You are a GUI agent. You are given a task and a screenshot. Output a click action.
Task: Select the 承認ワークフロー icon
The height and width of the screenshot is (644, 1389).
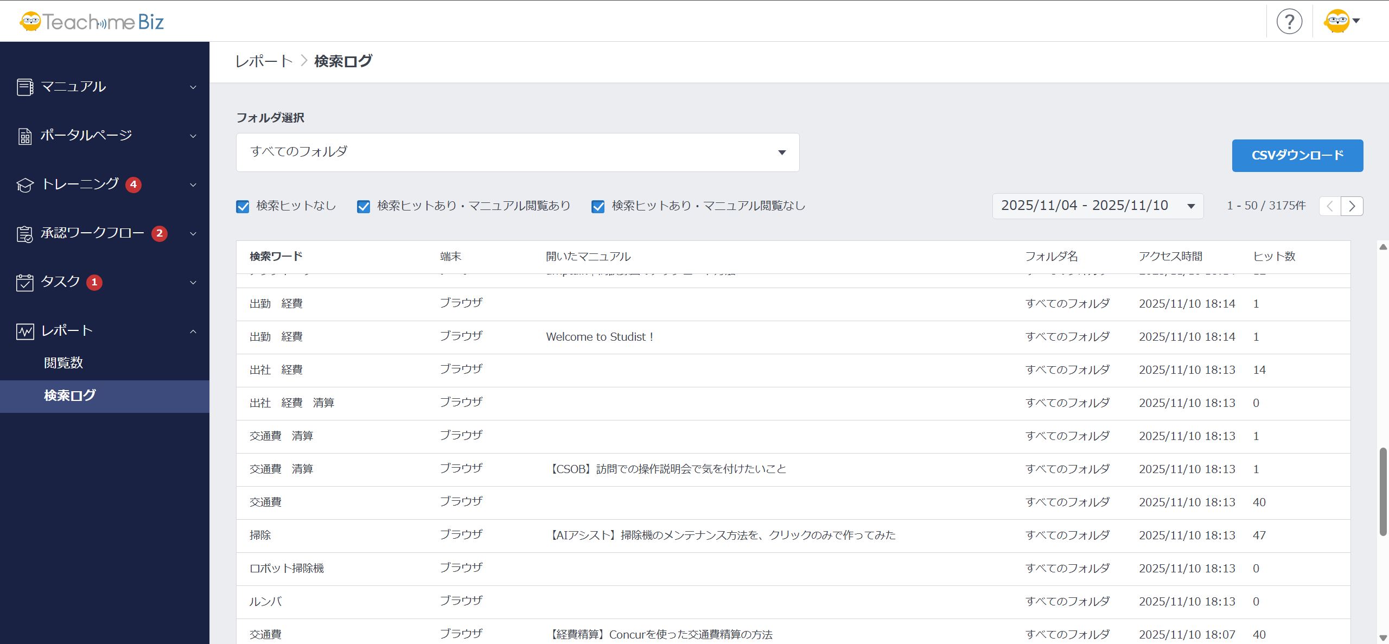pos(24,233)
